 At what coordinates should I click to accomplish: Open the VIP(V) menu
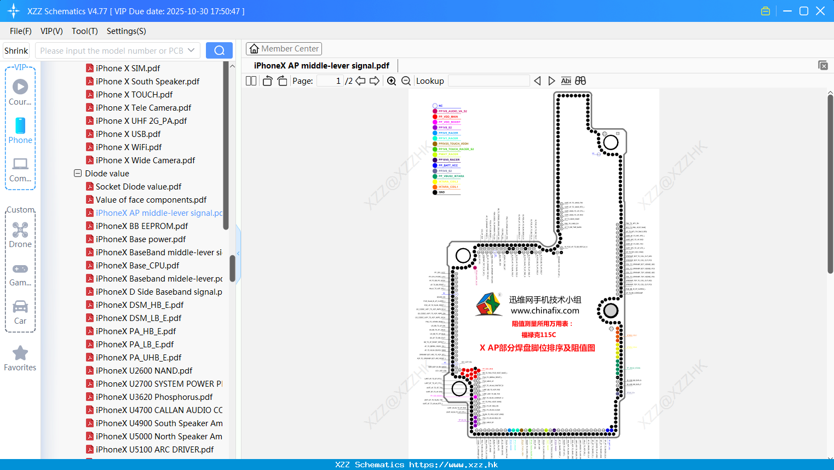tap(51, 31)
